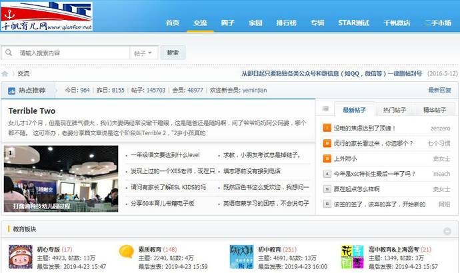460x273 pixels.
Task: Click the orange badge beside 没电的焦虑达到了顶峰
Action: (x=327, y=128)
